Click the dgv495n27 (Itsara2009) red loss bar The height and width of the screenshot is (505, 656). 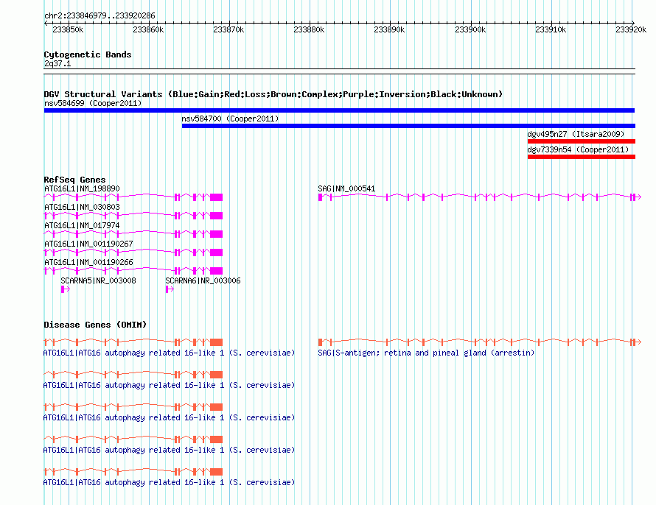tap(581, 141)
